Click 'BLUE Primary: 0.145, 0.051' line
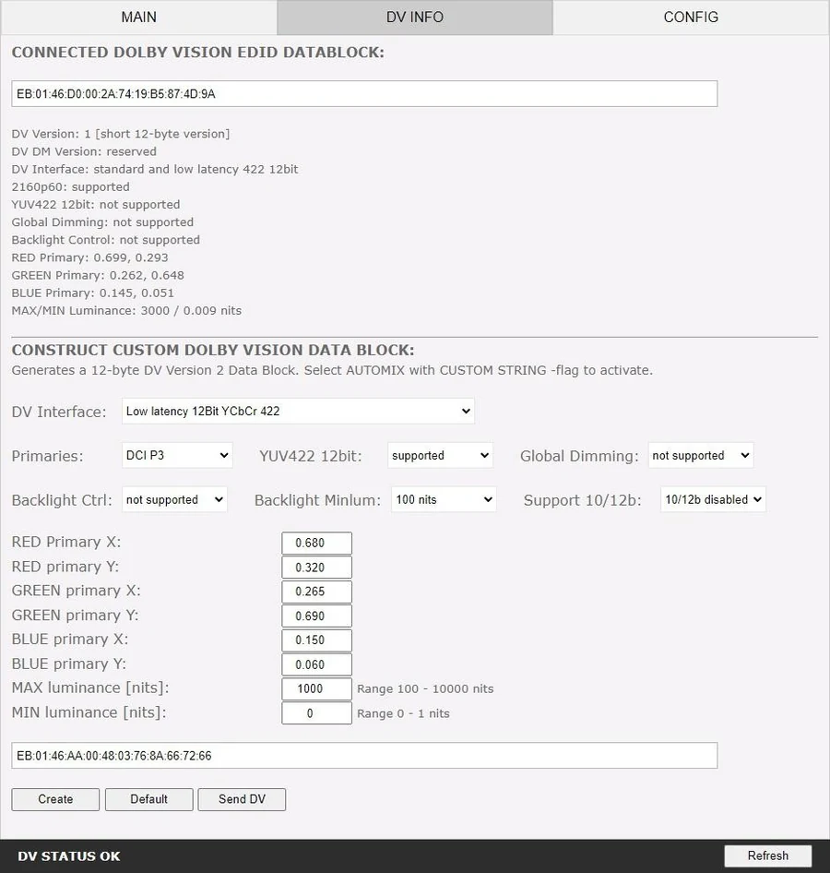This screenshot has height=873, width=830. [x=93, y=293]
